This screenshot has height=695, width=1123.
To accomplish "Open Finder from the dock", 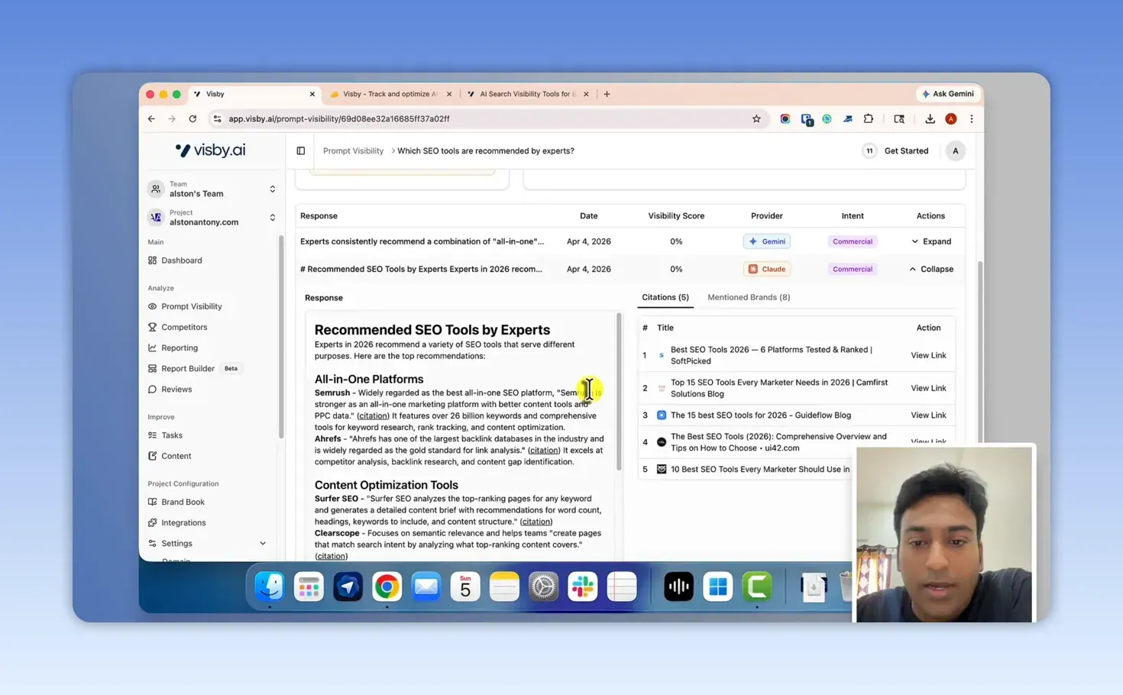I will [270, 587].
